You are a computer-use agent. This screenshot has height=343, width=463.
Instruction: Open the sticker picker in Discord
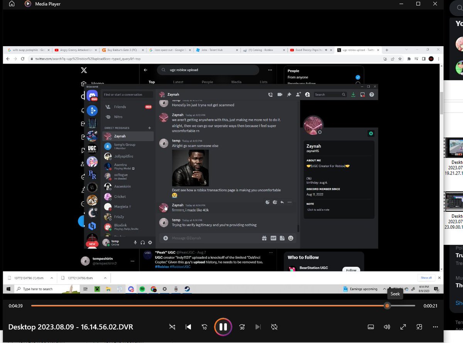tap(282, 238)
